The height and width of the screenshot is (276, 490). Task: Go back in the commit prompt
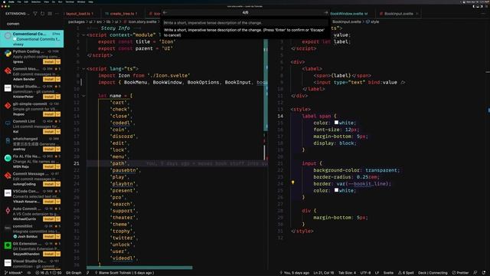click(x=165, y=12)
